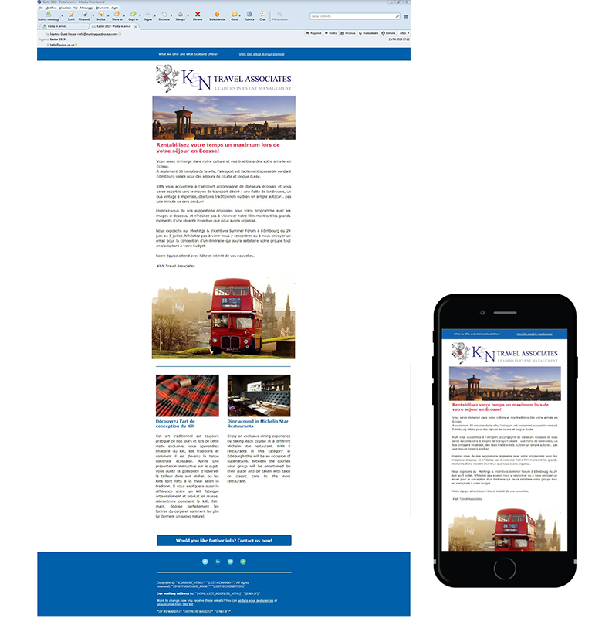The height and width of the screenshot is (618, 602).
Task: Click 'Would you like further info?' button
Action: click(x=224, y=540)
